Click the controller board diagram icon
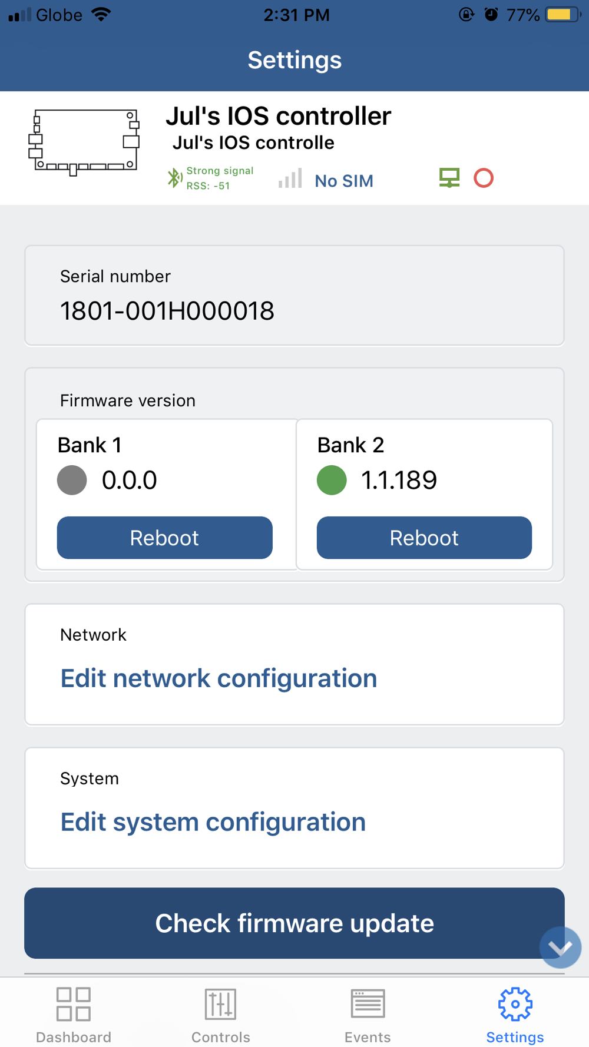The image size is (589, 1047). [84, 142]
